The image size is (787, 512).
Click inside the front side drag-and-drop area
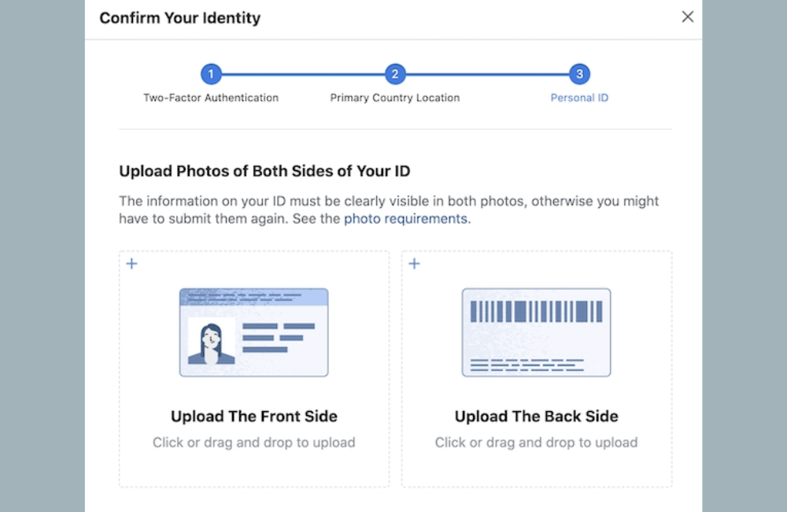[253, 369]
